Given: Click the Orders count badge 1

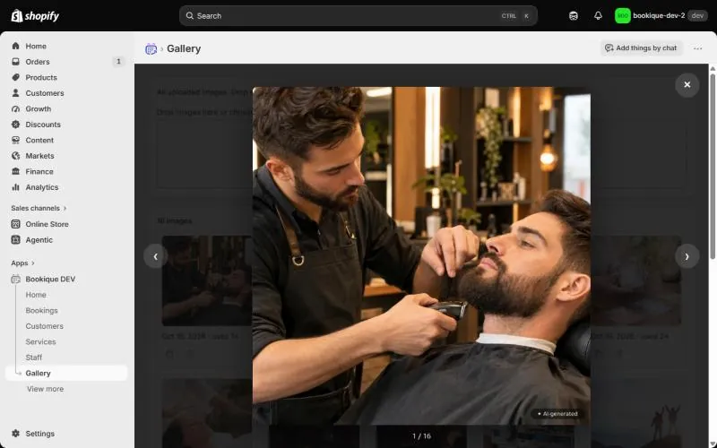Looking at the screenshot, I should click(118, 61).
